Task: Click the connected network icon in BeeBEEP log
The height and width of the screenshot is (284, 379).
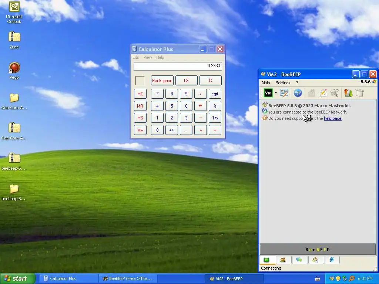Action: (x=265, y=111)
